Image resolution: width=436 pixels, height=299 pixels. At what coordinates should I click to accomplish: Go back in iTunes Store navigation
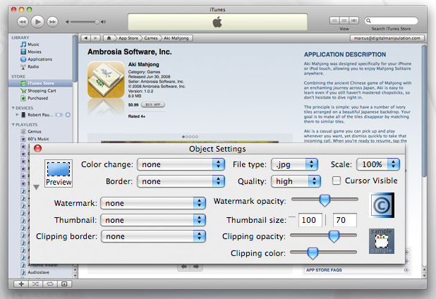85,38
